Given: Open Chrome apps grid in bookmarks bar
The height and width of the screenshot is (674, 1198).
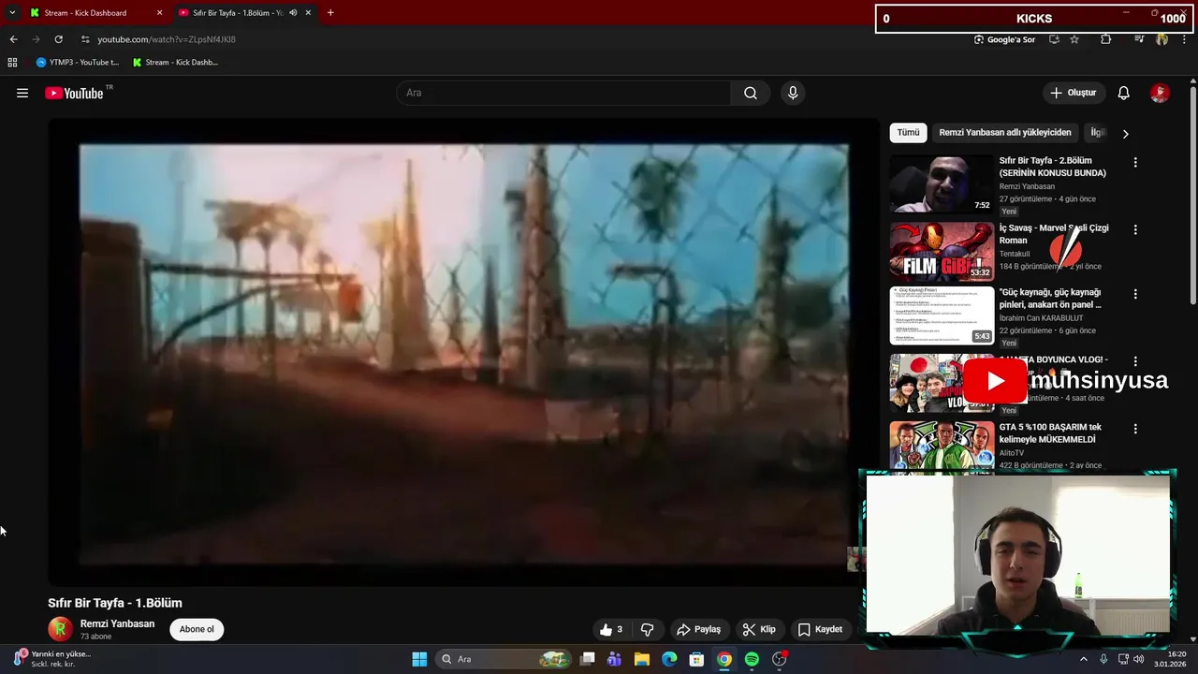Looking at the screenshot, I should click(x=12, y=63).
